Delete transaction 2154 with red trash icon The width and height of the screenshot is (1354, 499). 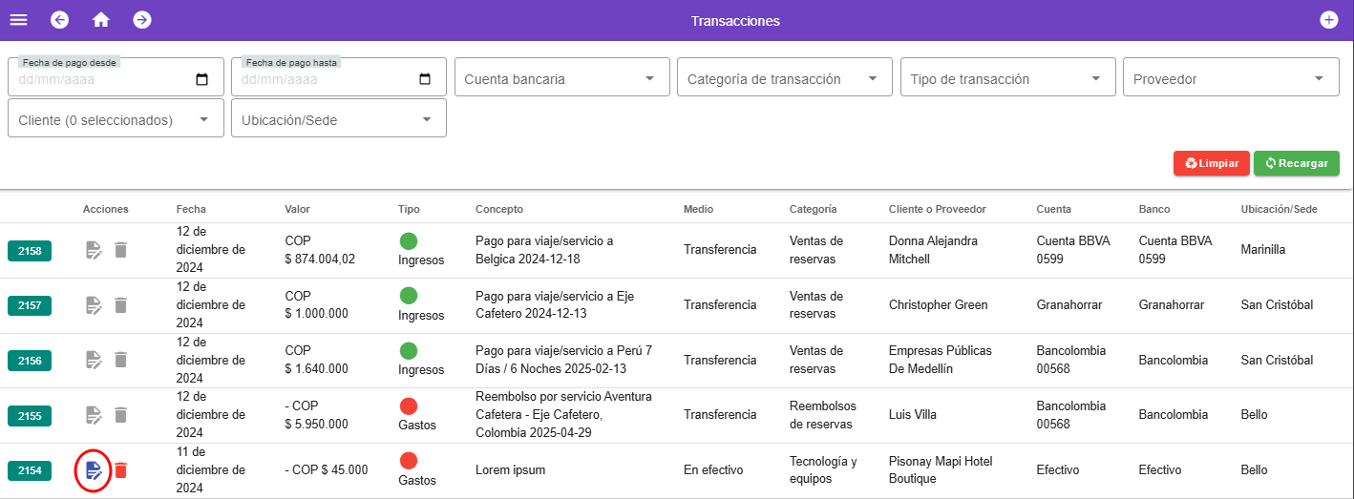[x=121, y=470]
